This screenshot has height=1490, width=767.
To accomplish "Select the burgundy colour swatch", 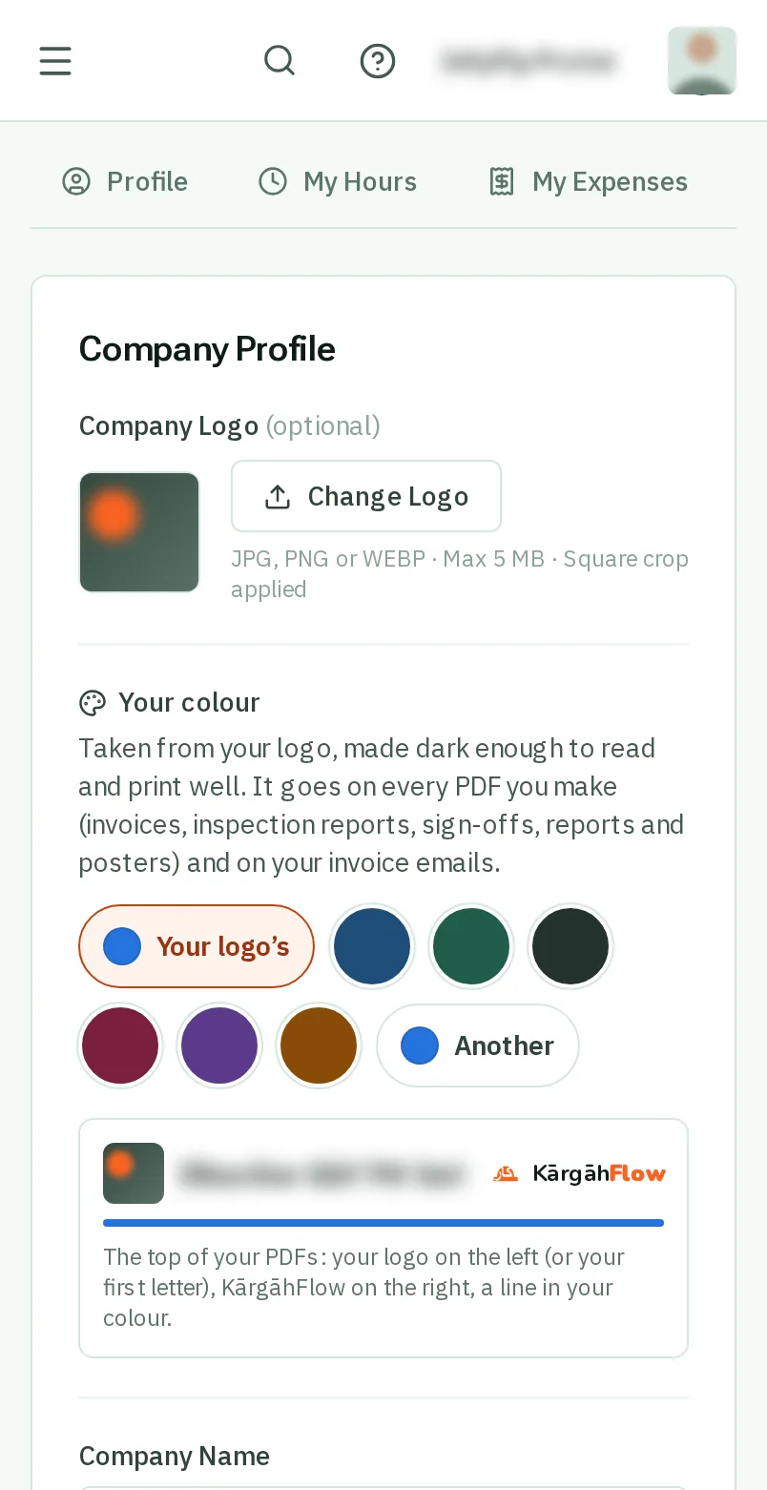I will click(120, 1045).
